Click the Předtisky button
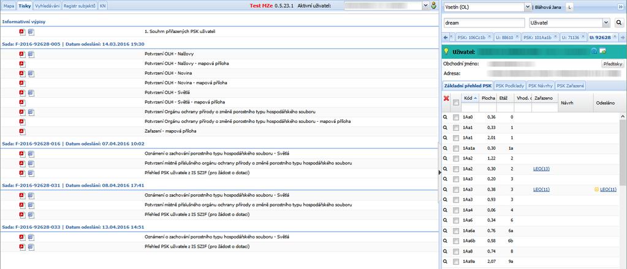This screenshot has width=627, height=269. 612,64
